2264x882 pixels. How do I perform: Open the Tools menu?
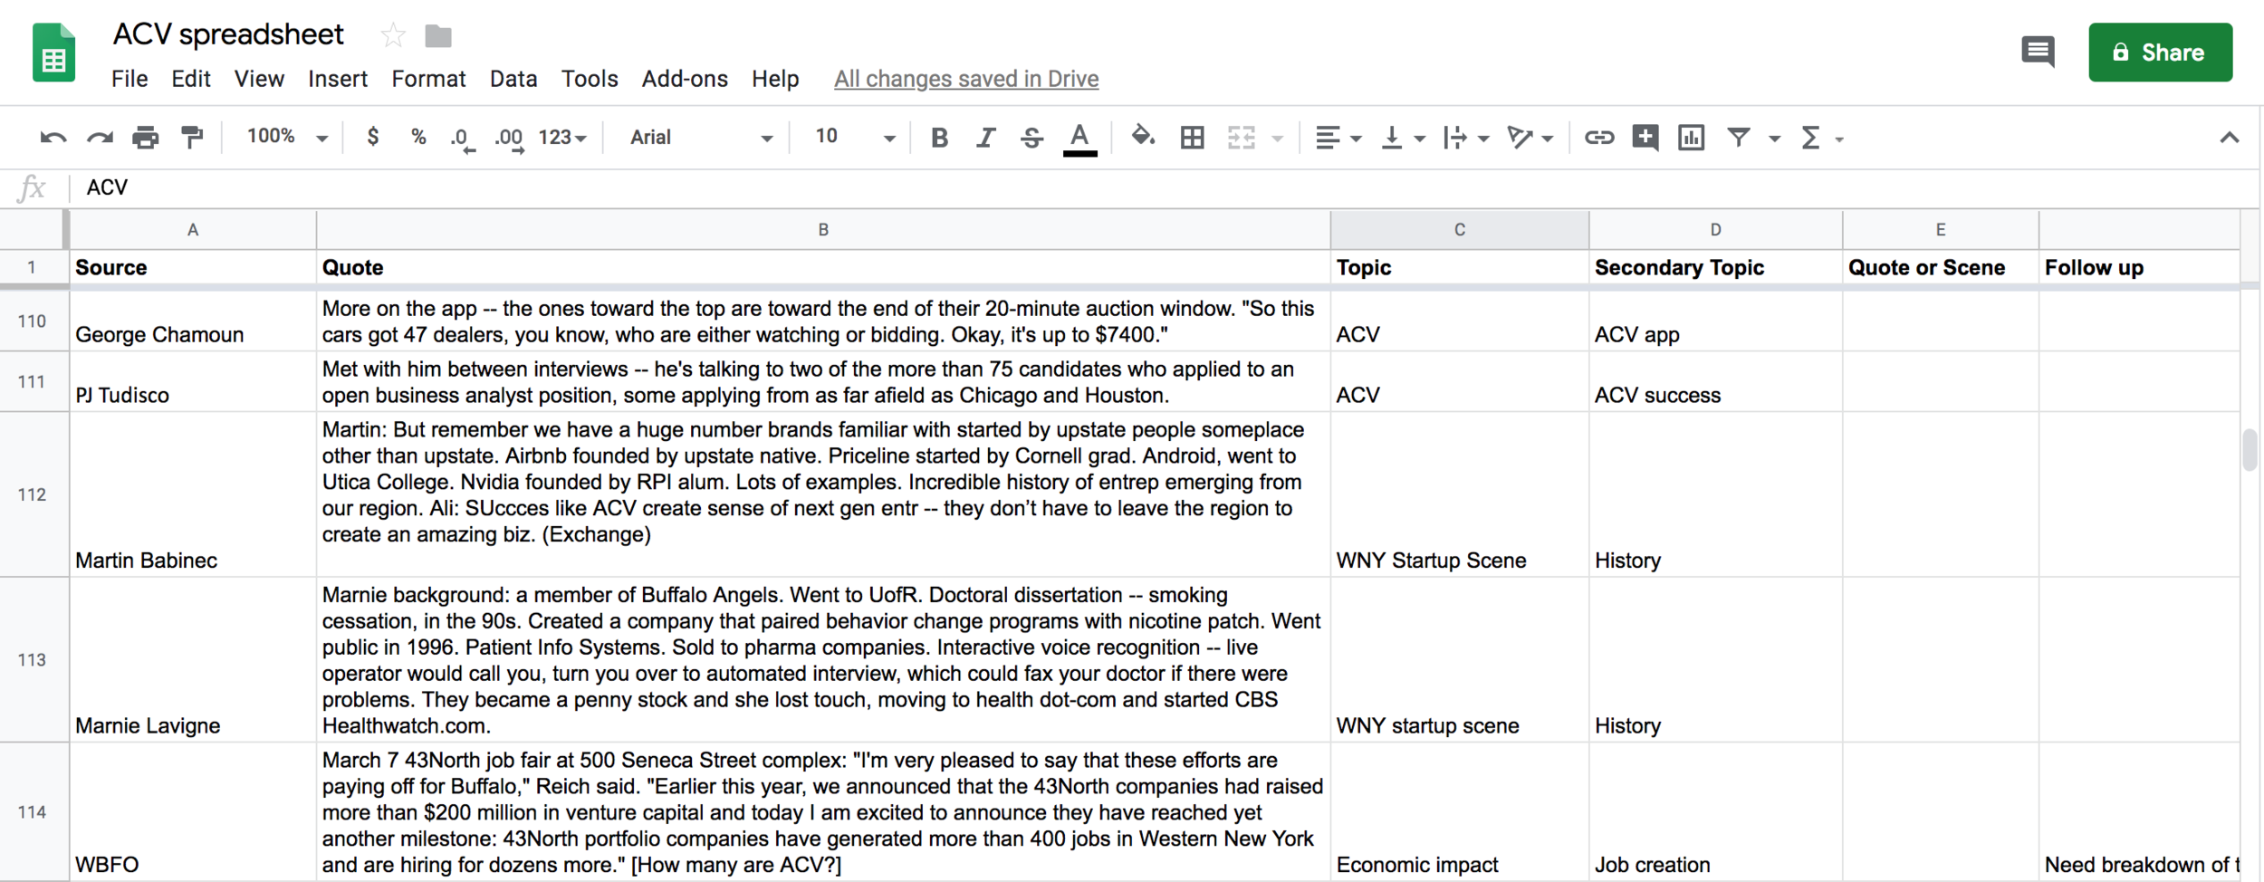(590, 79)
